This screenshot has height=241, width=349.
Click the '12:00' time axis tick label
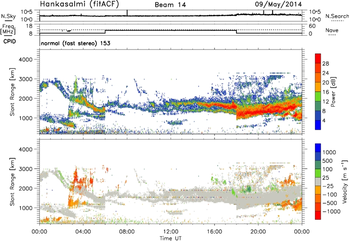[x=171, y=232]
